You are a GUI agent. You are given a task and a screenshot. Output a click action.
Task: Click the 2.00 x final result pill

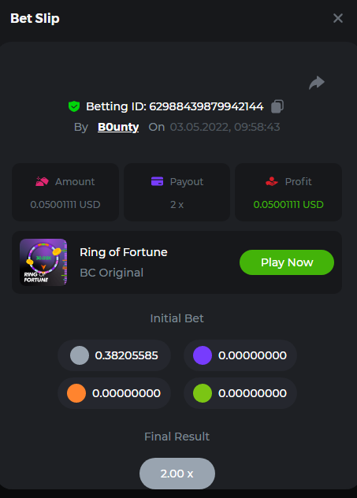pyautogui.click(x=177, y=474)
